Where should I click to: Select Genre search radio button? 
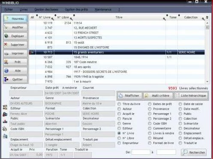119,123
